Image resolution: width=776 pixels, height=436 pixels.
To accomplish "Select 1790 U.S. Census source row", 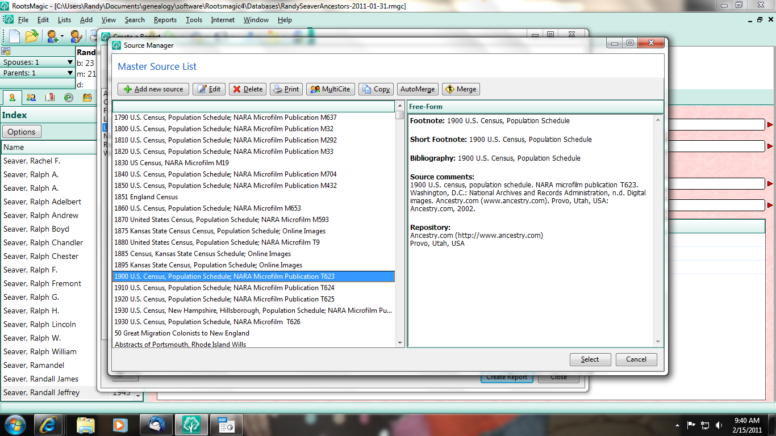I will [x=253, y=118].
